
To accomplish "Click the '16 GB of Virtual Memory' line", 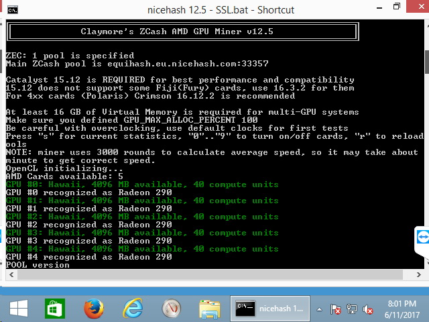I will pos(182,112).
